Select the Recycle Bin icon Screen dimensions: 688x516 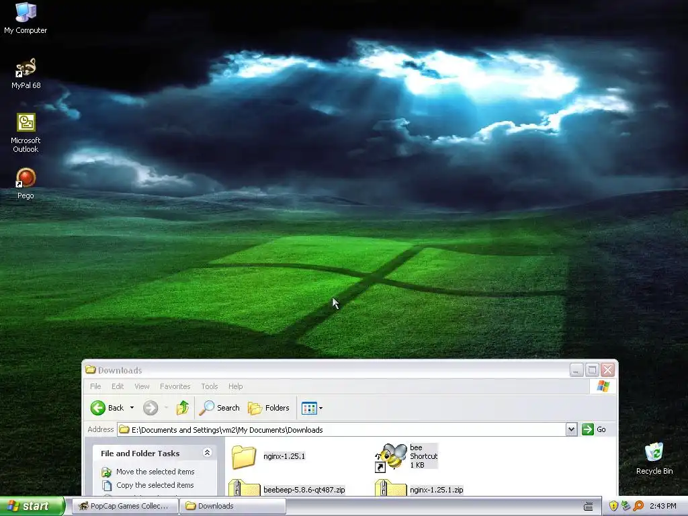(x=654, y=458)
